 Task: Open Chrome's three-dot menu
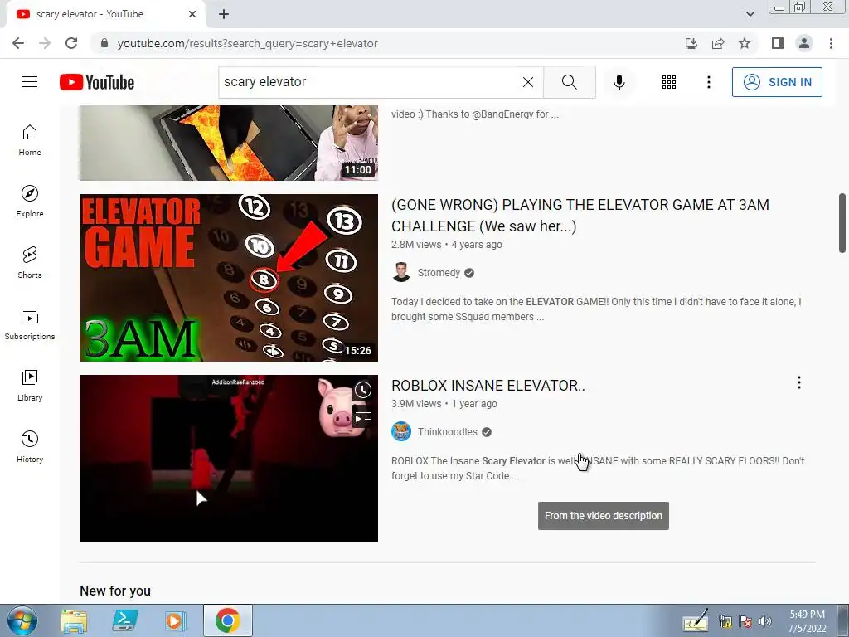coord(831,43)
